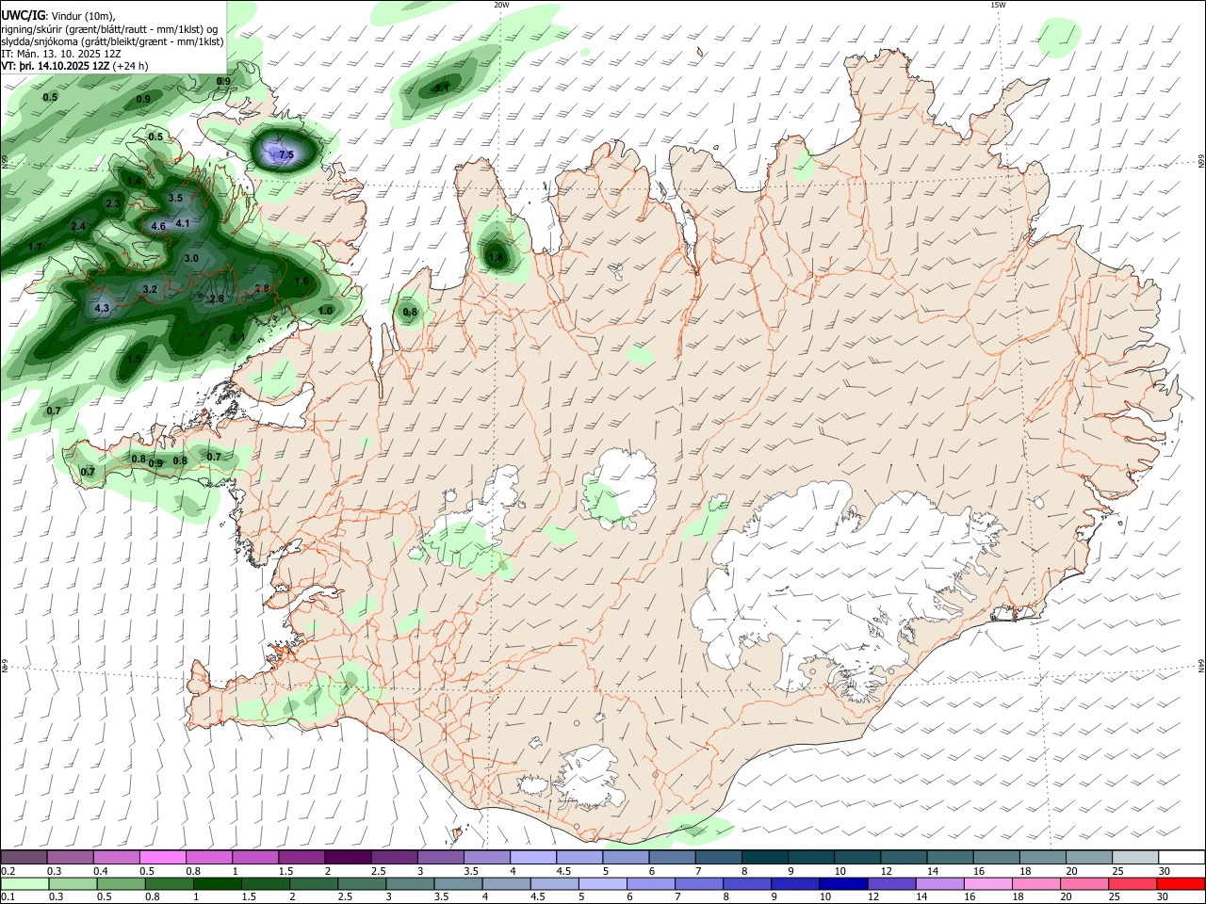Screen dimensions: 1206x904
Task: Select the 'IT: Mán. 13. 10. 2025 12Z' line
Action: [60, 54]
